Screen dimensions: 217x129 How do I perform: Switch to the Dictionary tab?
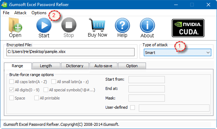(75, 66)
